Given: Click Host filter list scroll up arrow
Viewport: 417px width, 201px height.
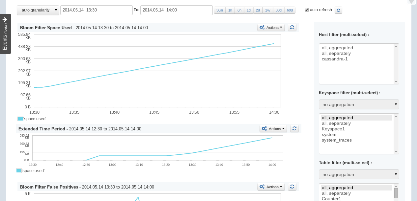Looking at the screenshot, I should point(396,46).
